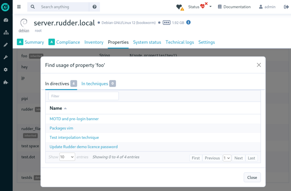Open the node Settings tab
The height and width of the screenshot is (191, 291).
pyautogui.click(x=207, y=42)
